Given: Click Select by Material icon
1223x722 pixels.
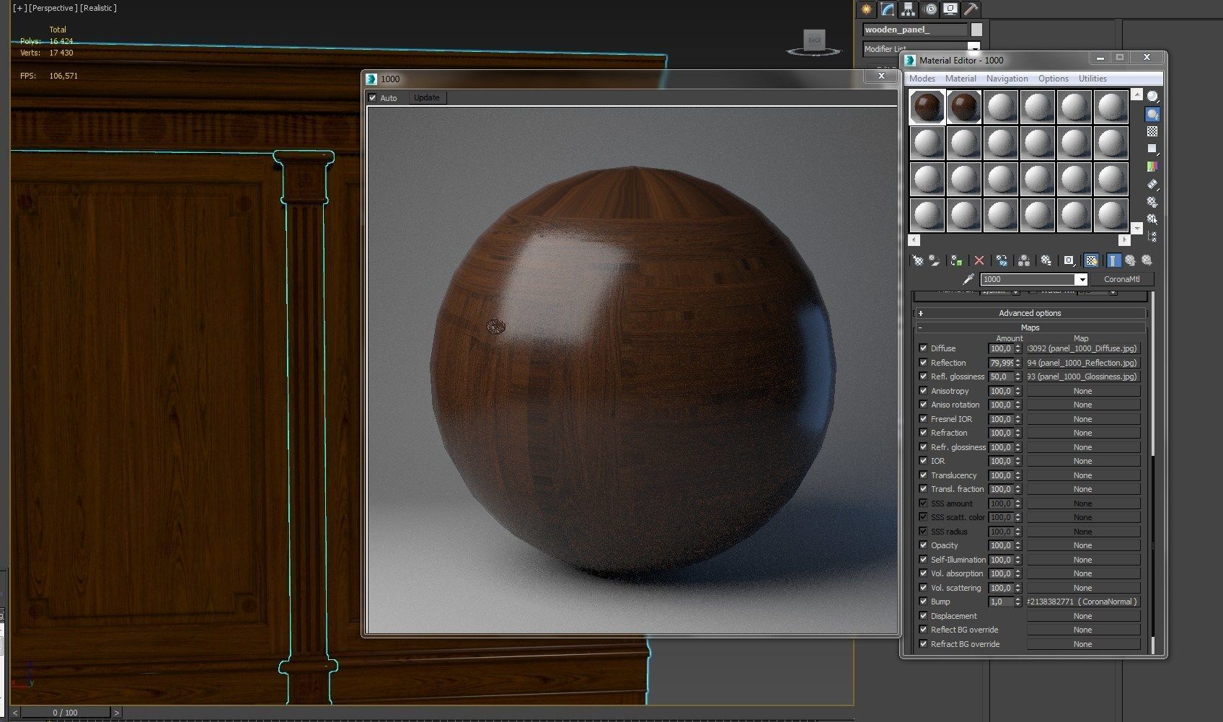Looking at the screenshot, I should pos(1152,219).
